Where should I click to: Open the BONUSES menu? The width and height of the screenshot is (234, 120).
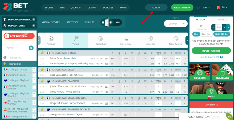(108, 7)
